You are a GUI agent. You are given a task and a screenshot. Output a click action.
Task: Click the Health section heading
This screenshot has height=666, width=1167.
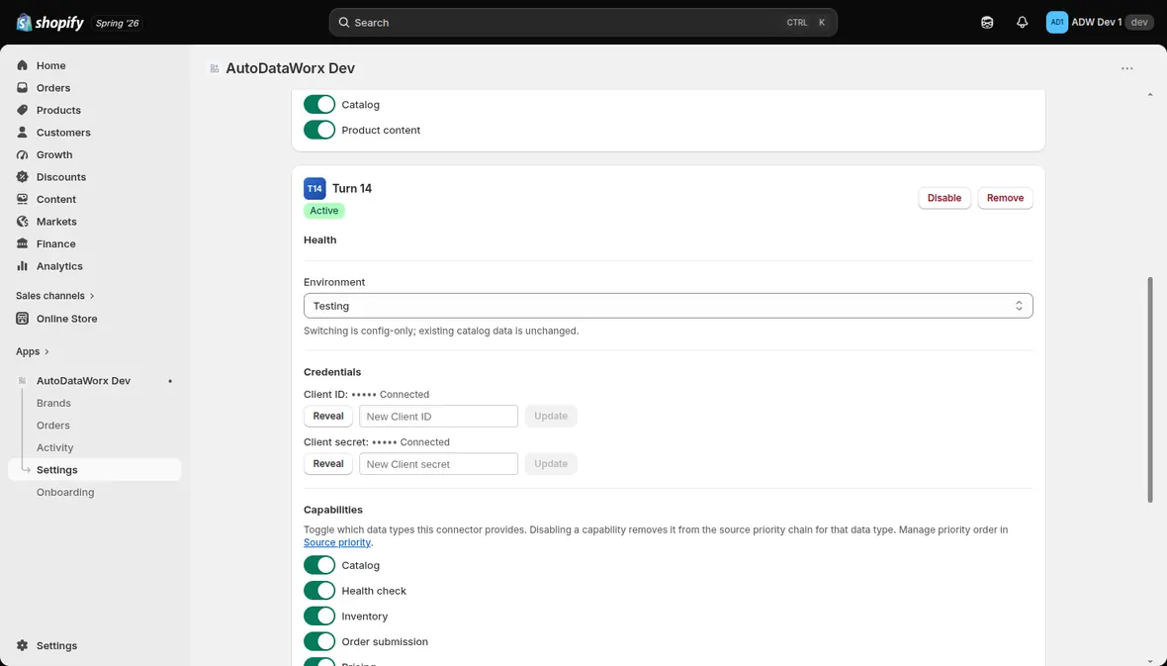pyautogui.click(x=320, y=239)
